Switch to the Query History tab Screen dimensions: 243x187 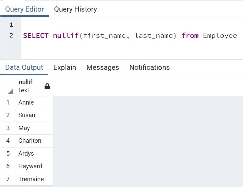pyautogui.click(x=75, y=9)
